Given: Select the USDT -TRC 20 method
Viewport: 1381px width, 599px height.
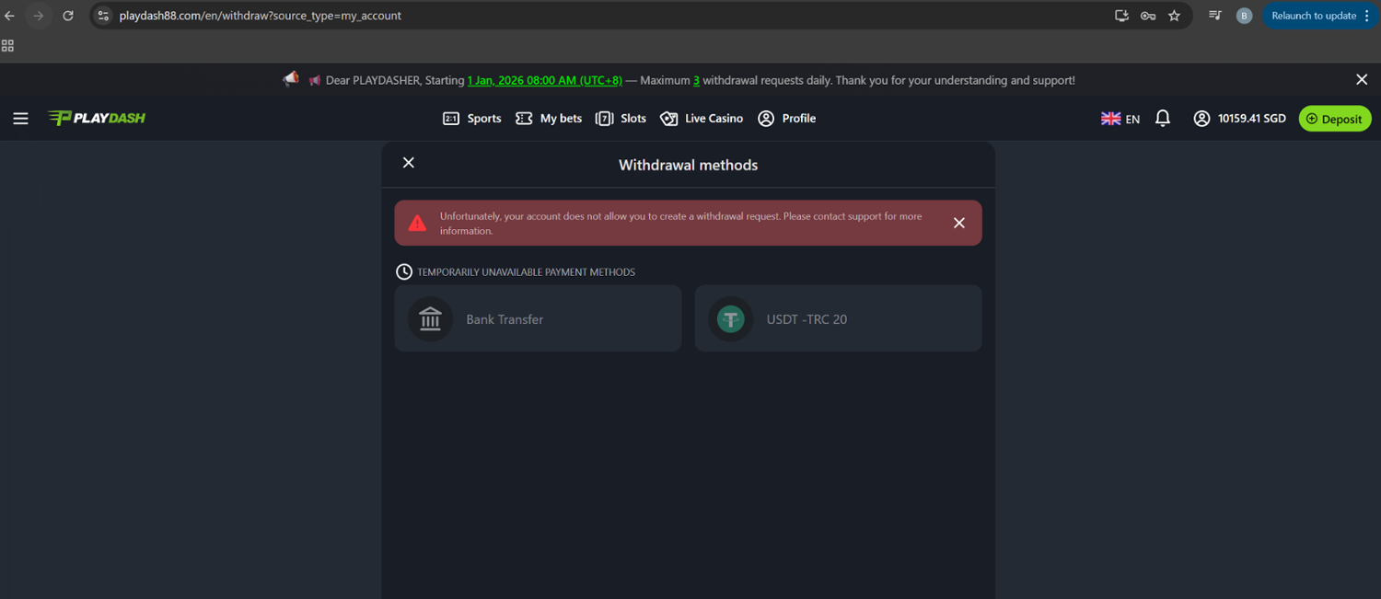Looking at the screenshot, I should coord(838,318).
